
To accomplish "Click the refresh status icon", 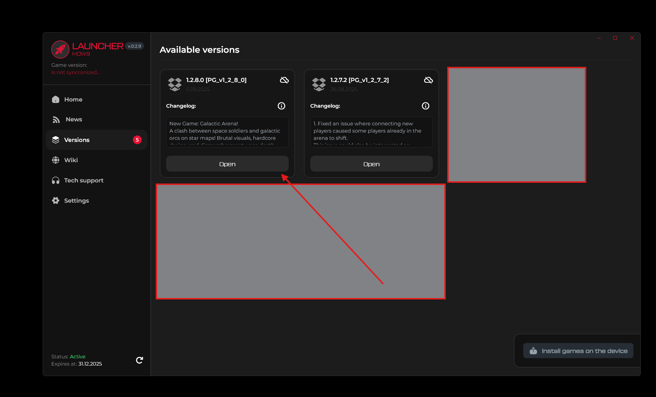I will click(x=139, y=360).
